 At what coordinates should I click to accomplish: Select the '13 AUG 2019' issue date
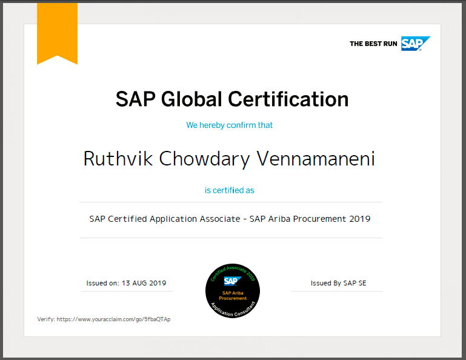coord(144,283)
